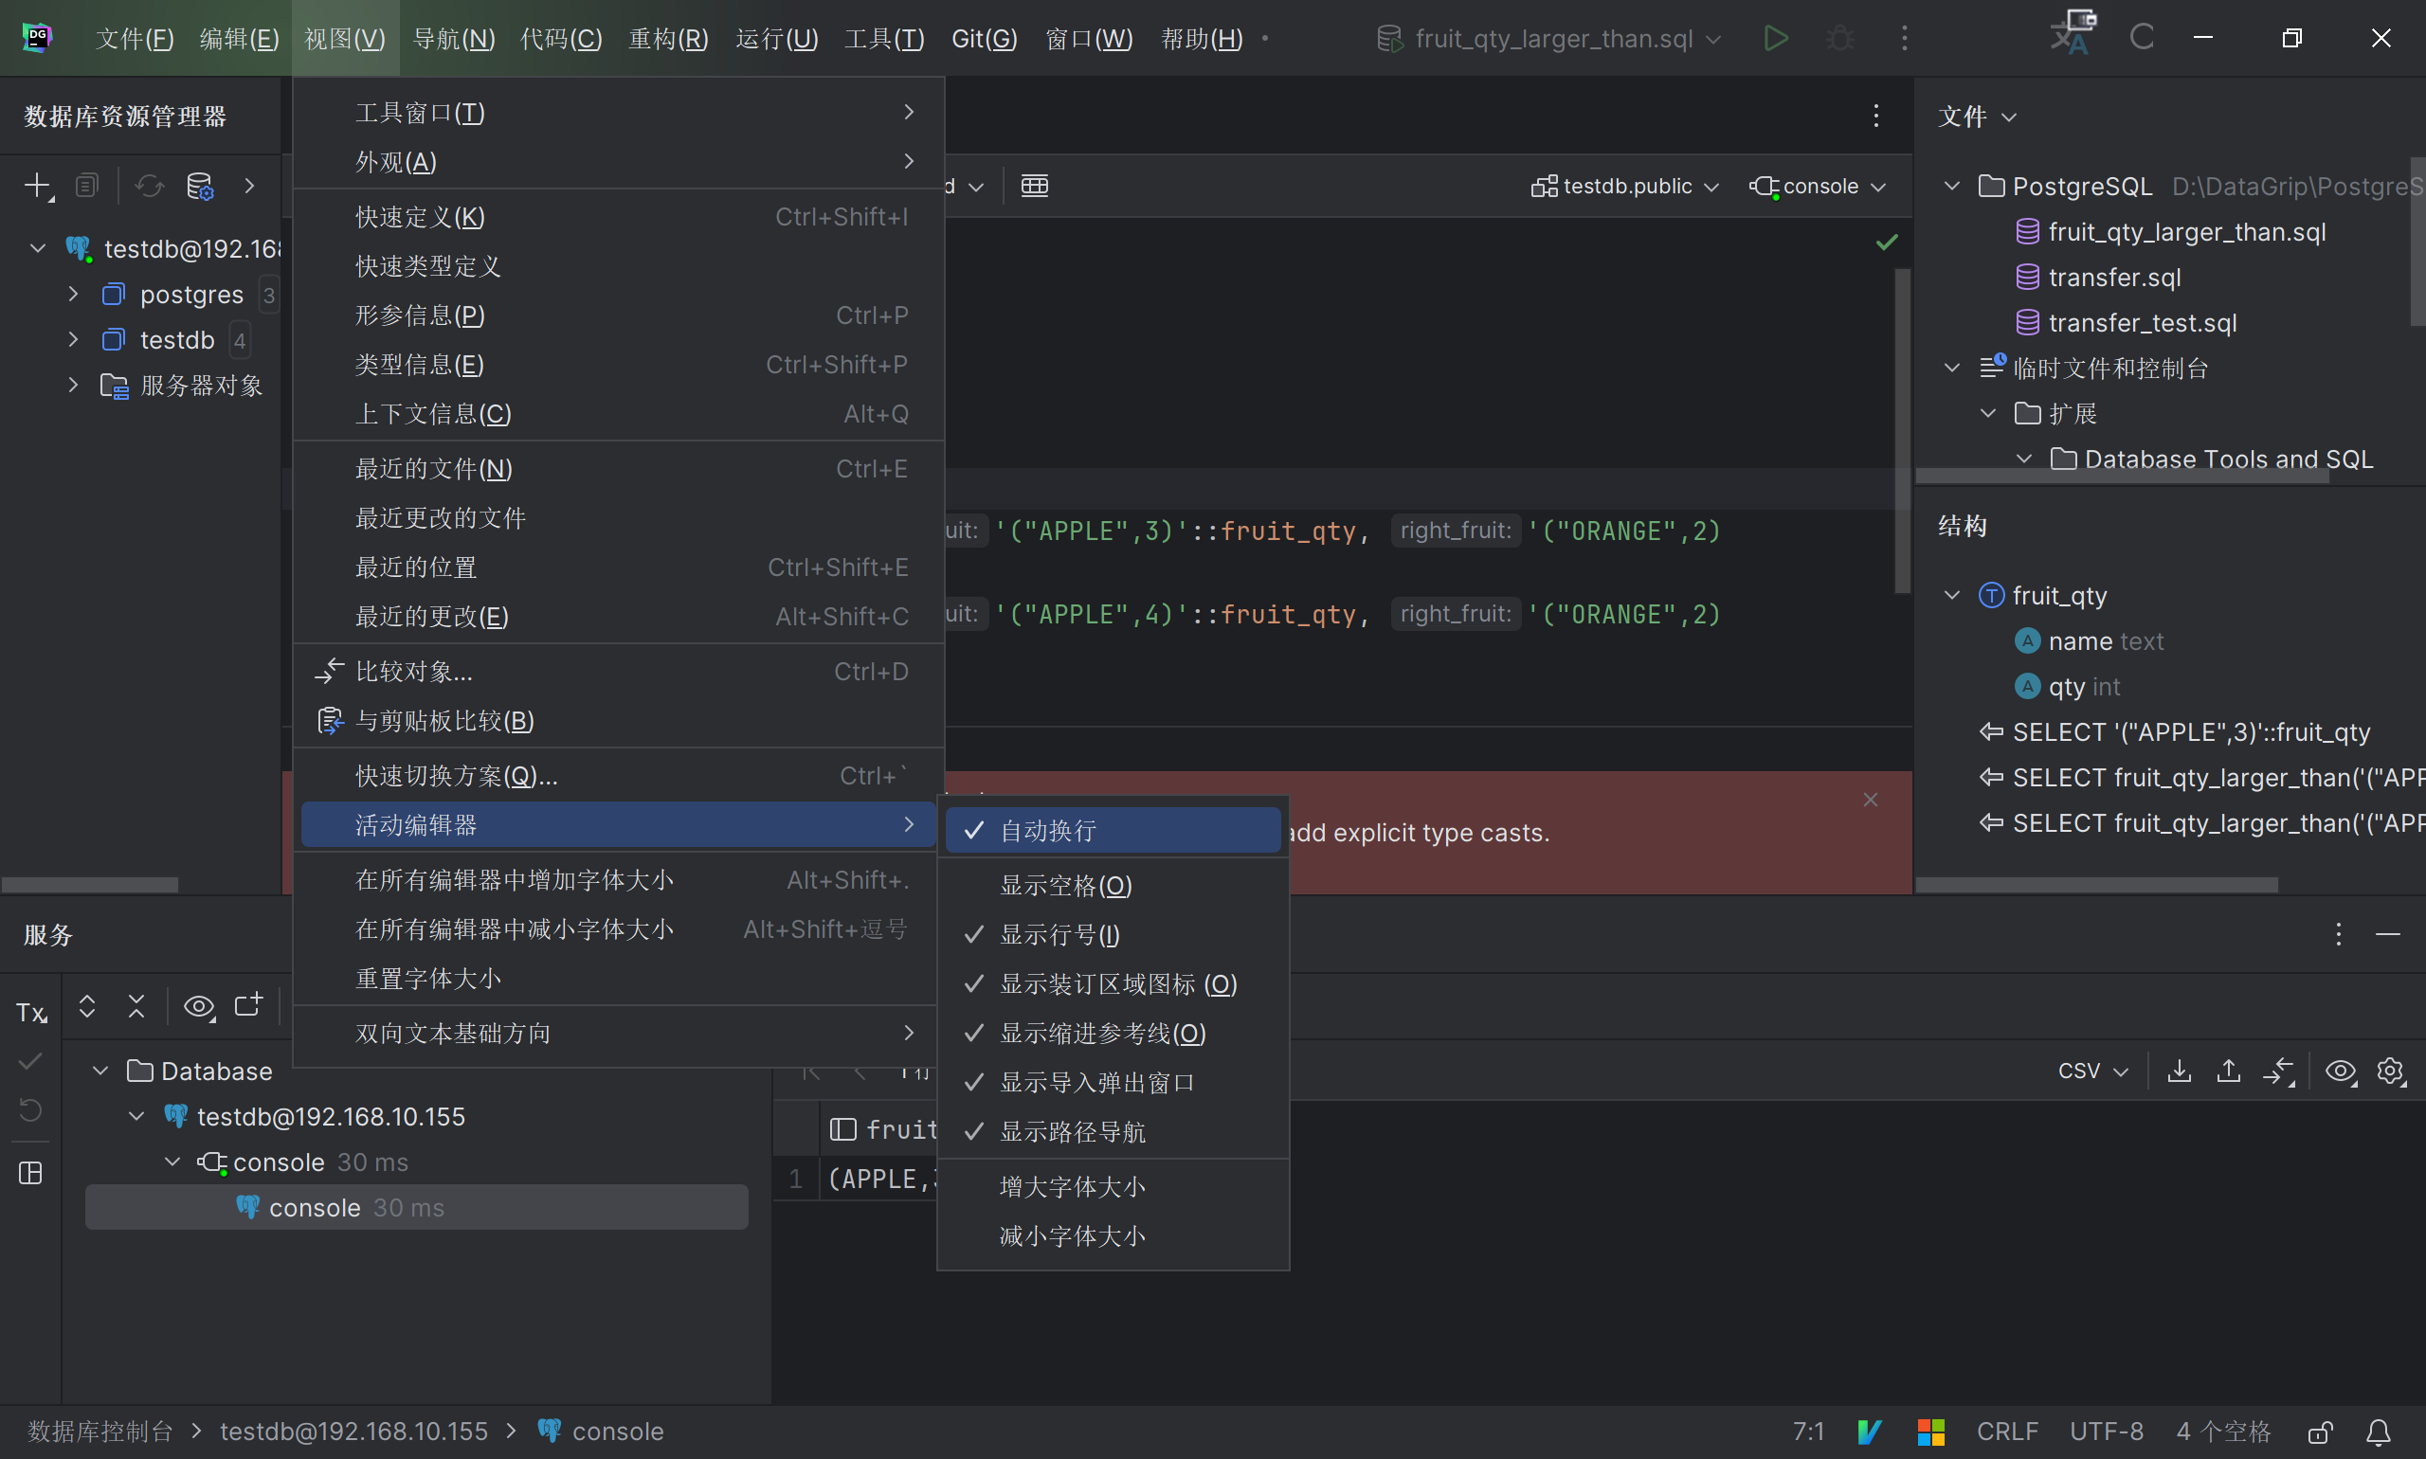Image resolution: width=2426 pixels, height=1459 pixels.
Task: Click 增大字体大小 in submenu
Action: pos(1113,1187)
